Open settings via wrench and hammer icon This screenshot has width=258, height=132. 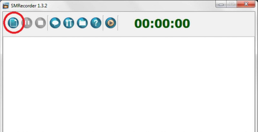(69, 23)
